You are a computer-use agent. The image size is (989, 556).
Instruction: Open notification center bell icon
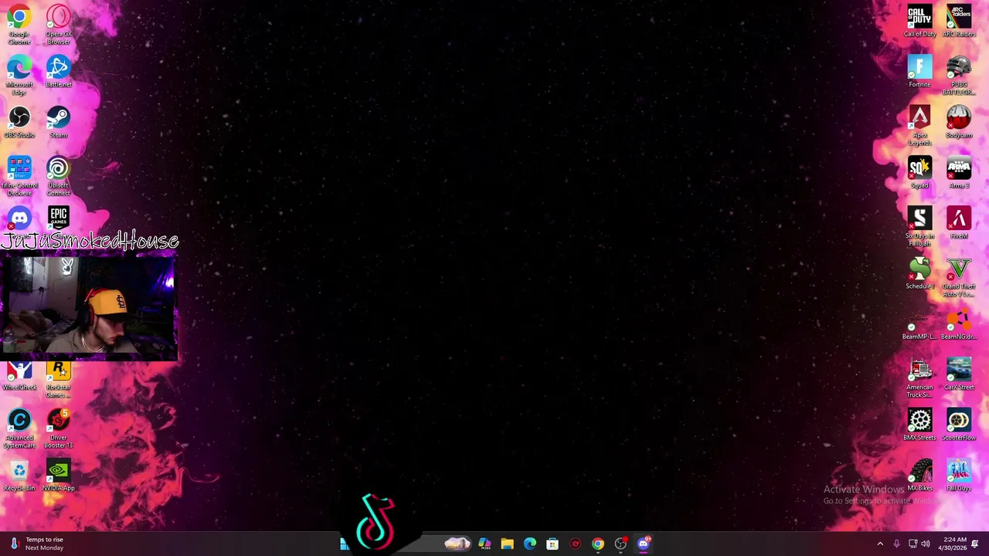[x=975, y=544]
